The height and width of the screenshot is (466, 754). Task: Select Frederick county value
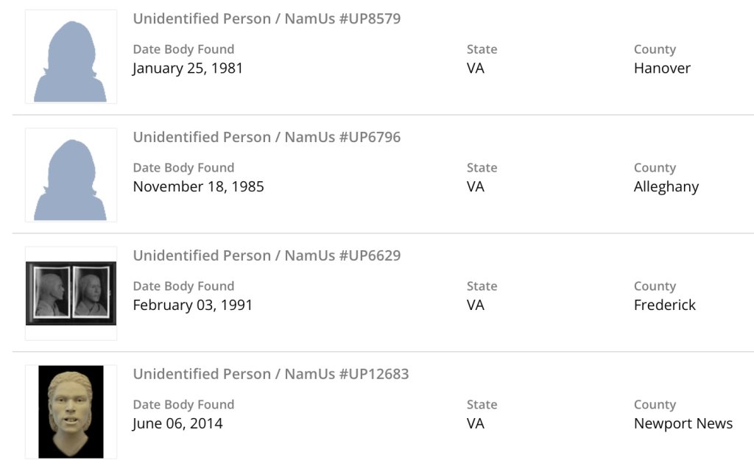click(x=664, y=306)
